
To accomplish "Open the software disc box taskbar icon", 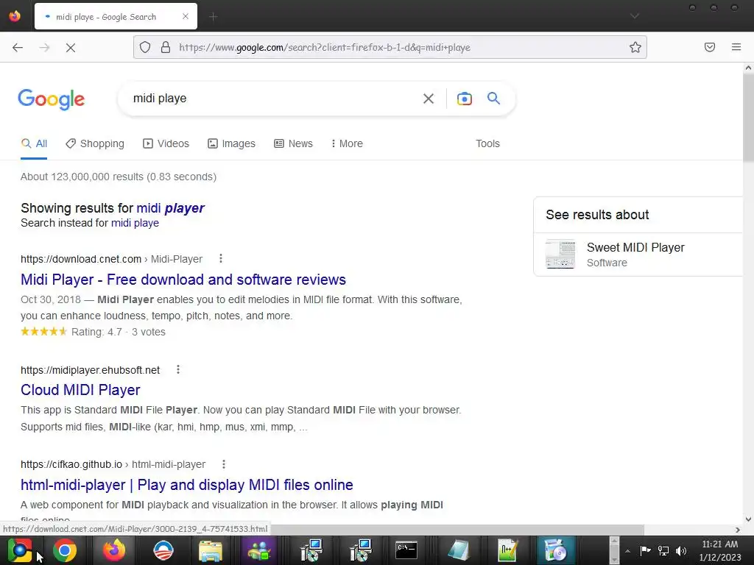I will (x=555, y=550).
